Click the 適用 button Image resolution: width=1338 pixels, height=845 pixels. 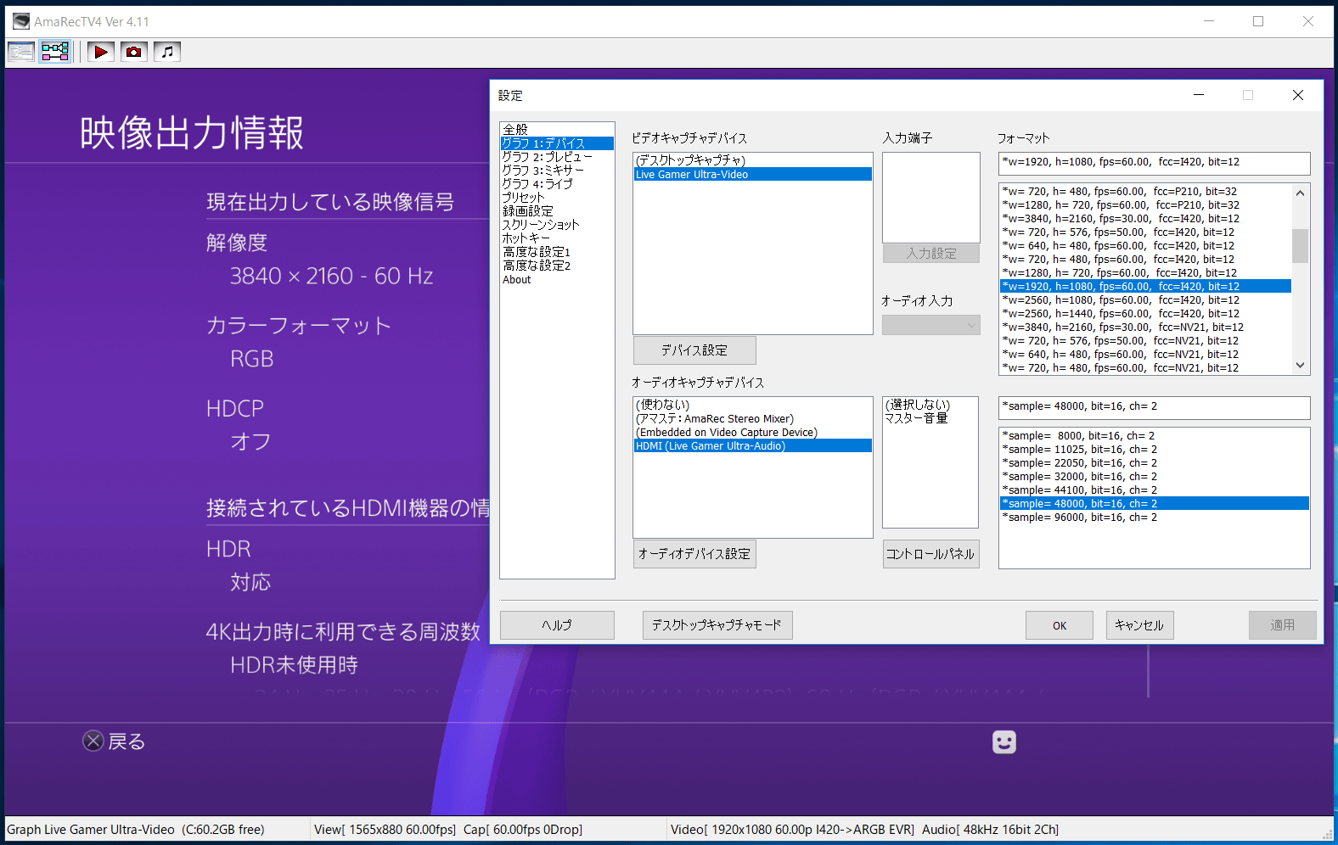(x=1283, y=625)
